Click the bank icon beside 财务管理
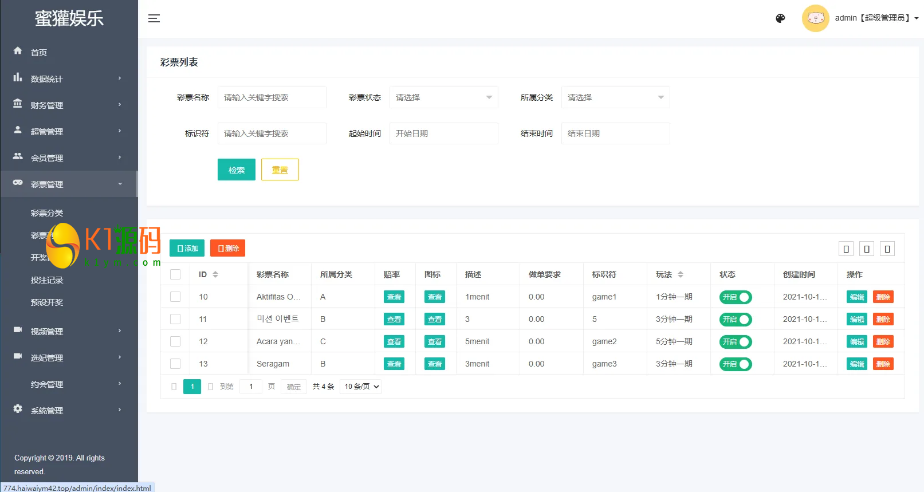 (x=18, y=104)
